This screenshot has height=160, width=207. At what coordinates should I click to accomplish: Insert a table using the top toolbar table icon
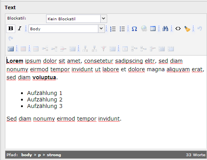153,29
